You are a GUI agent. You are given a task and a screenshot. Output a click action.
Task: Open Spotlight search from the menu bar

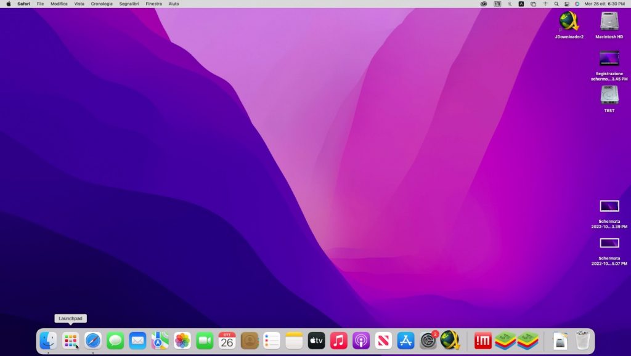[556, 4]
